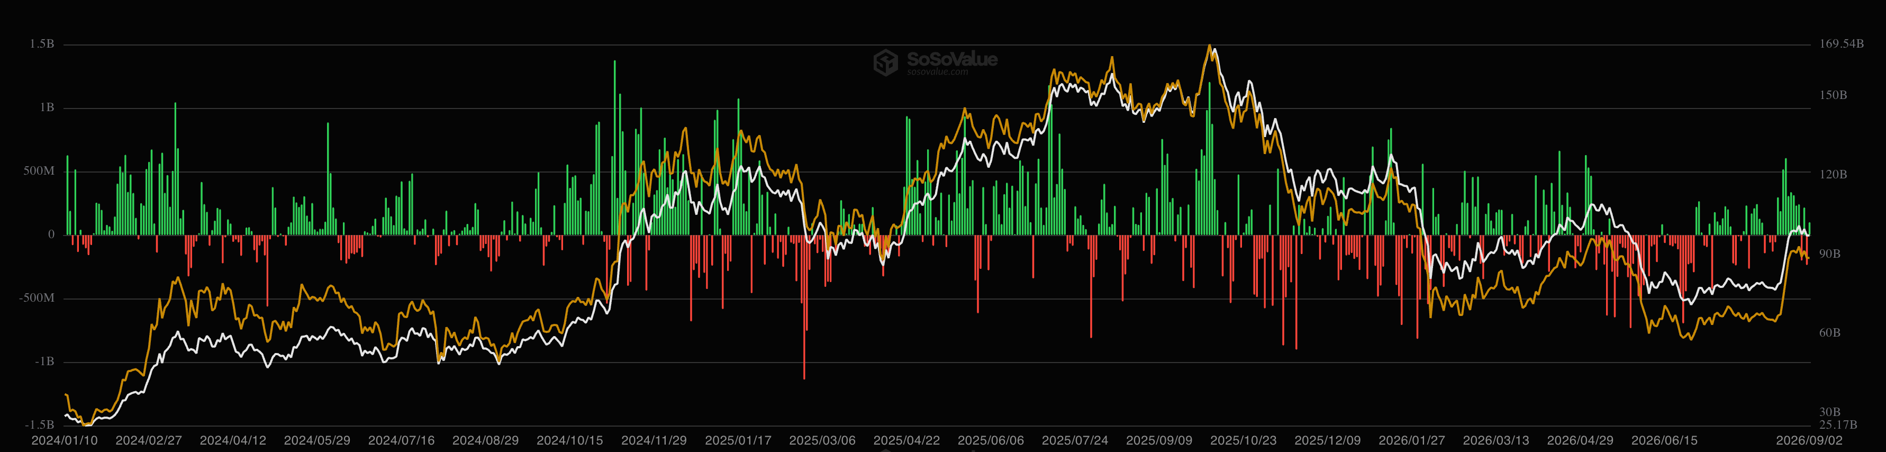
Task: Select the 2024/02/27 date on x-axis
Action: coord(149,440)
